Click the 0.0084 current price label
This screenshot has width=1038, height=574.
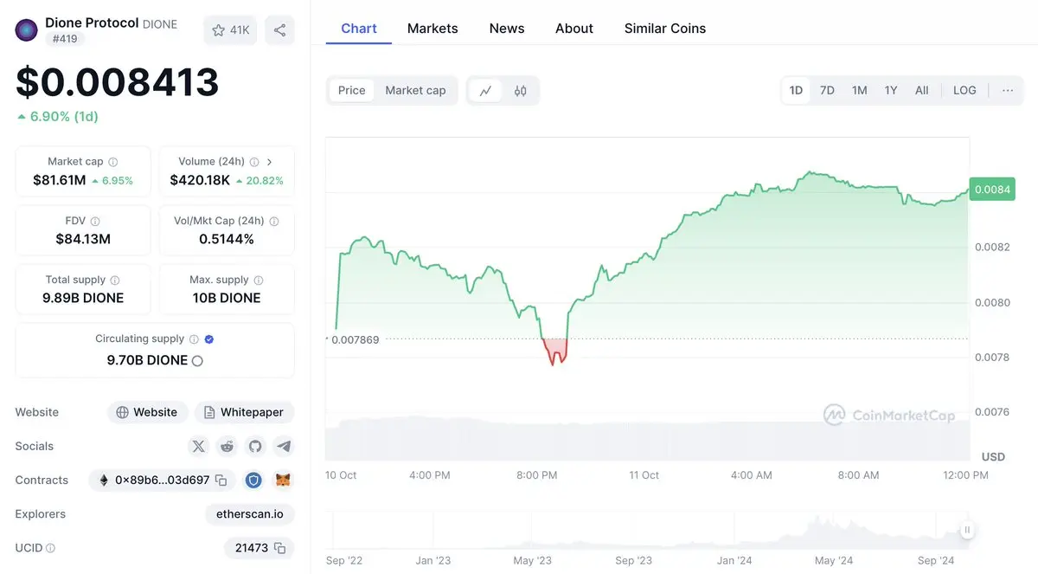tap(992, 190)
